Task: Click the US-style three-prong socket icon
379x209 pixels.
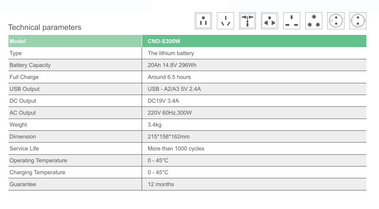Action: click(x=204, y=21)
